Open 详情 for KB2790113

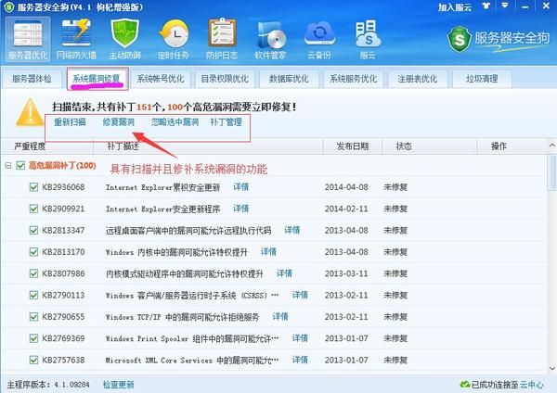[x=300, y=295]
